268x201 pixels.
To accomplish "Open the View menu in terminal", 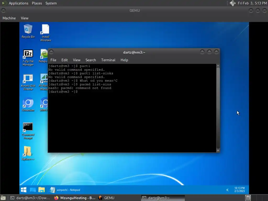I will [x=77, y=60].
